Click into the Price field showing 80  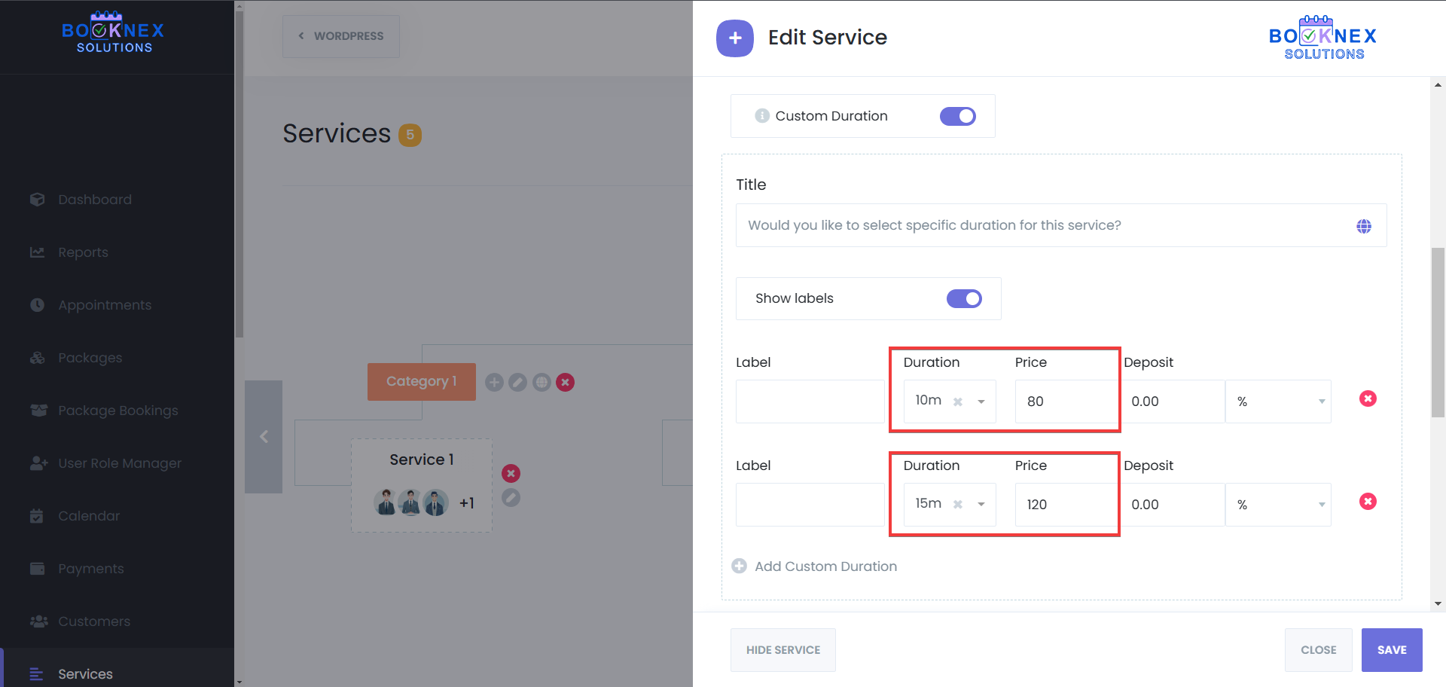pos(1064,402)
